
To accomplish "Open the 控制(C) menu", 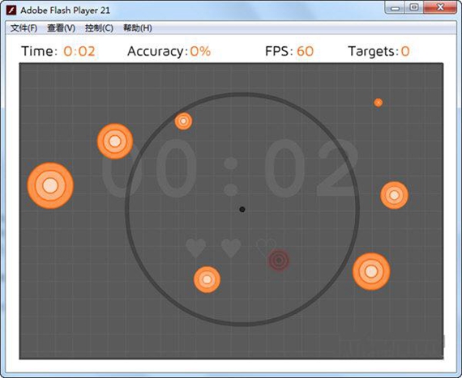I will pos(99,28).
